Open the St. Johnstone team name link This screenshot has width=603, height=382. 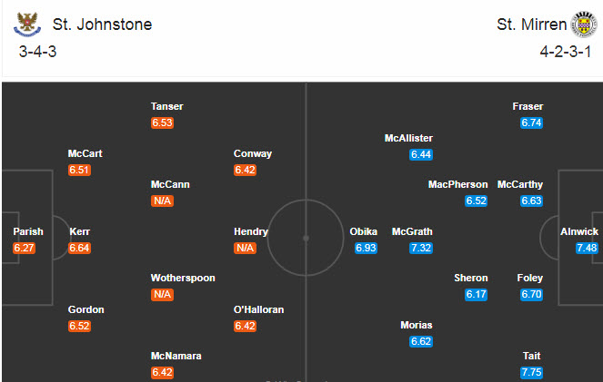[103, 24]
